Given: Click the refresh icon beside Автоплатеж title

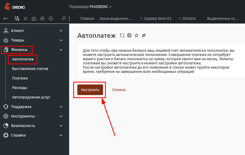Looking at the screenshot, I should (122, 36).
